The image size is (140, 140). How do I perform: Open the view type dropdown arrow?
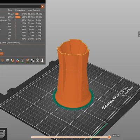42,6
